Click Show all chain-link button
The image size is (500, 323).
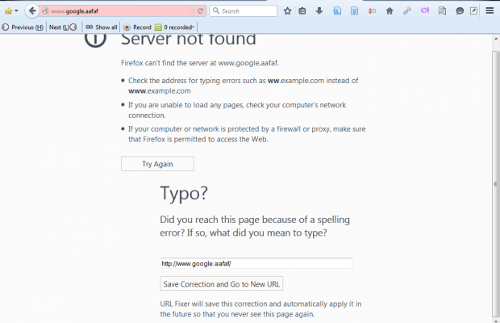pyautogui.click(x=102, y=27)
